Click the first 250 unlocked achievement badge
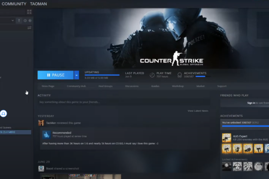The height and width of the screenshot is (179, 269). [227, 149]
